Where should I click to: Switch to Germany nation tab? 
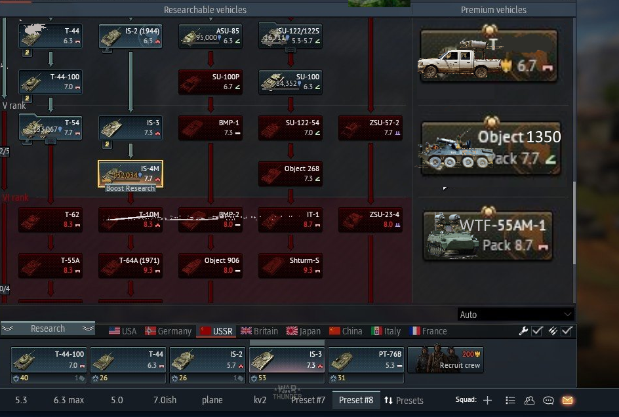coord(168,331)
